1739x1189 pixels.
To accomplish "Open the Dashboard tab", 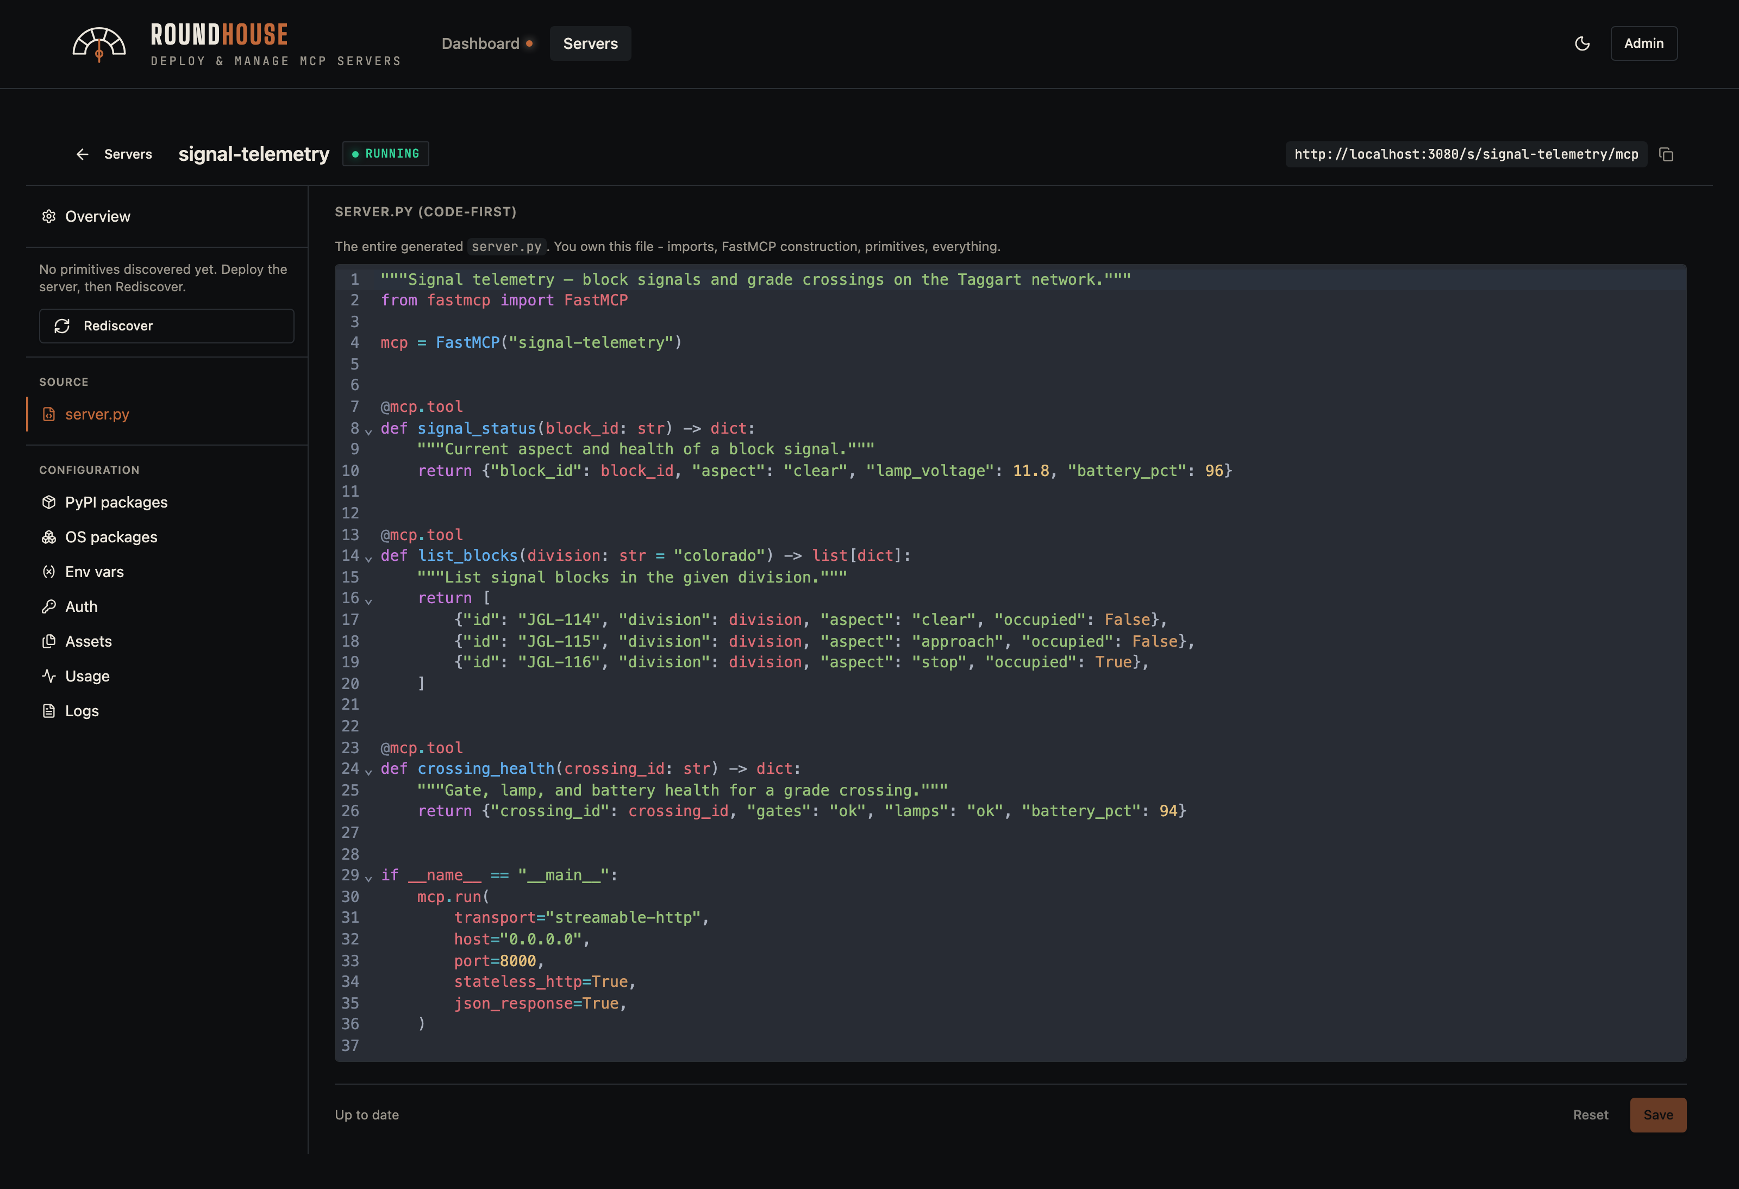I will click(487, 43).
